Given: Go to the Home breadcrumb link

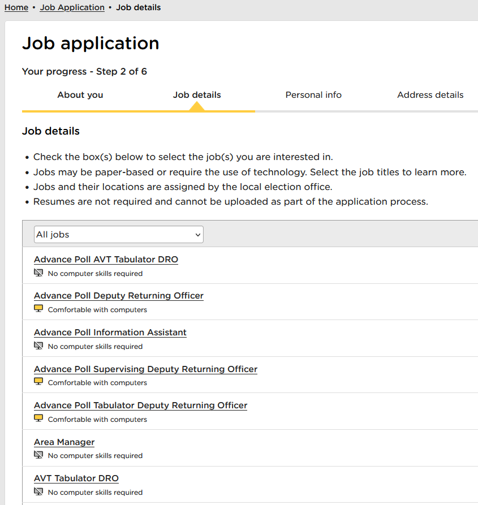Looking at the screenshot, I should [x=16, y=7].
